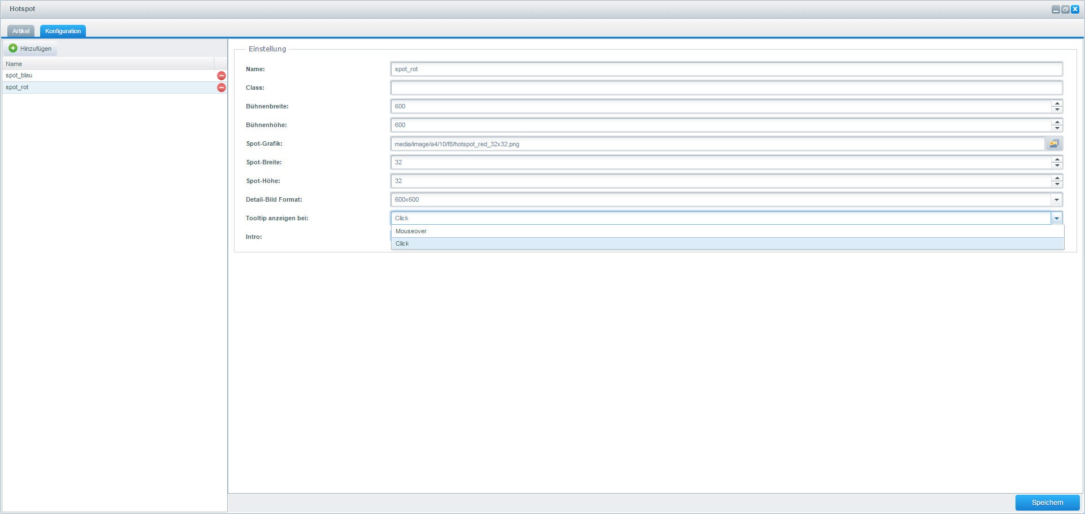The image size is (1085, 514).
Task: Open media browser for Spot-Grafik
Action: pos(1054,144)
